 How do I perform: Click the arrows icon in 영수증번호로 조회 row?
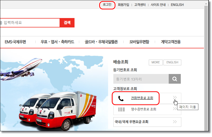coord(175,109)
